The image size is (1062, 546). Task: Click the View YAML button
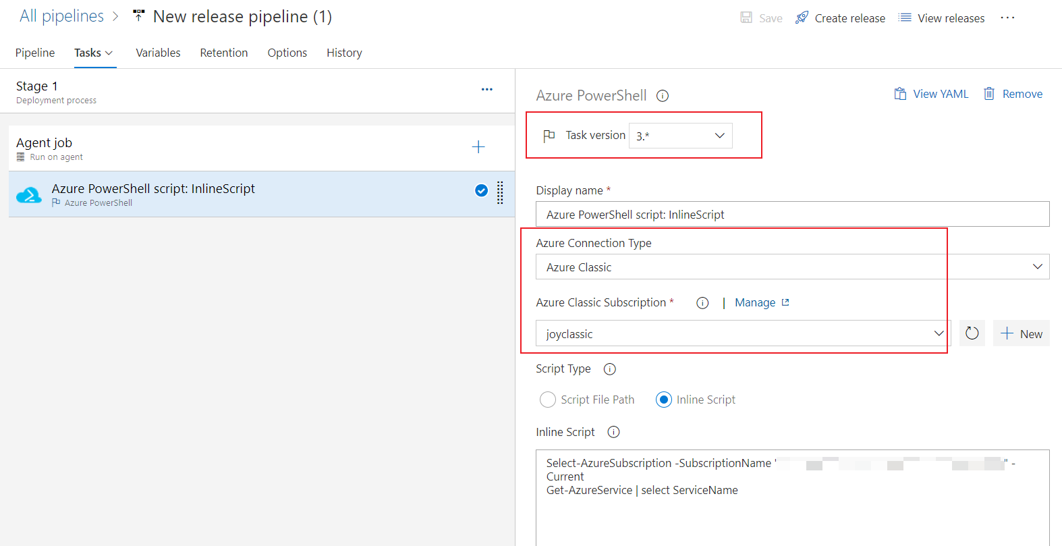[x=931, y=94]
